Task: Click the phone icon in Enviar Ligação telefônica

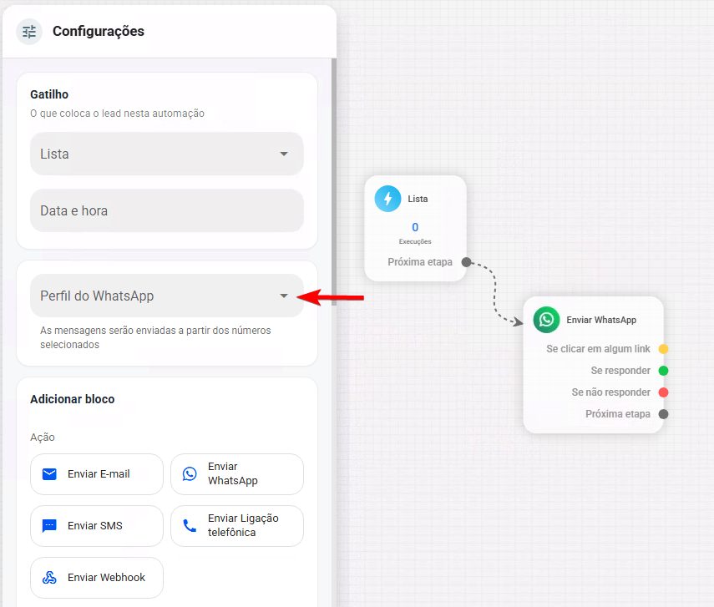Action: (190, 526)
